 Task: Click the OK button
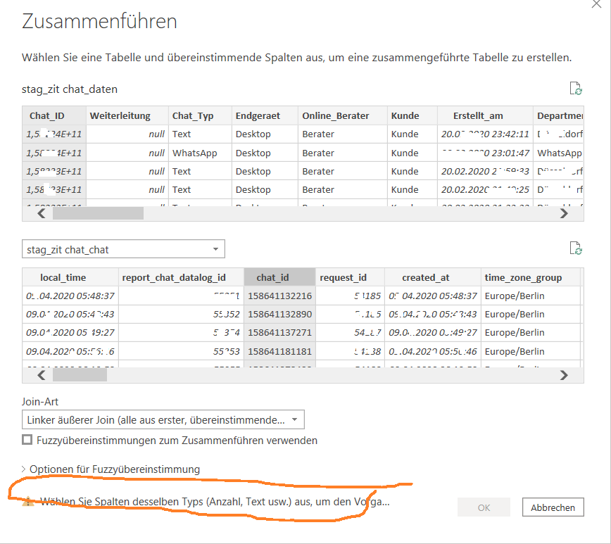click(484, 507)
